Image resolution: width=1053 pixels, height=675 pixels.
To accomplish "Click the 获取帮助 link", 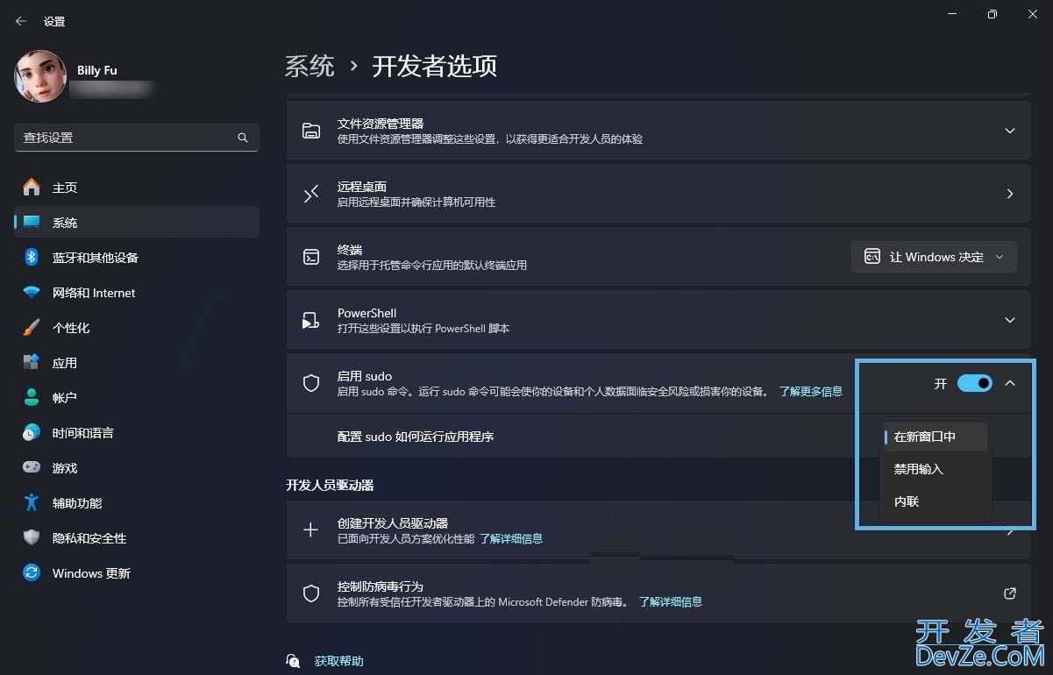I will click(x=338, y=661).
